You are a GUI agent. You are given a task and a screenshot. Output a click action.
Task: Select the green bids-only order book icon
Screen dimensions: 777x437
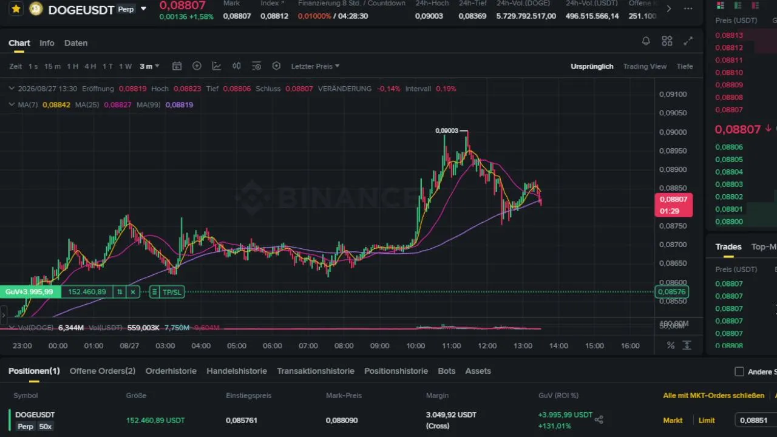point(738,5)
